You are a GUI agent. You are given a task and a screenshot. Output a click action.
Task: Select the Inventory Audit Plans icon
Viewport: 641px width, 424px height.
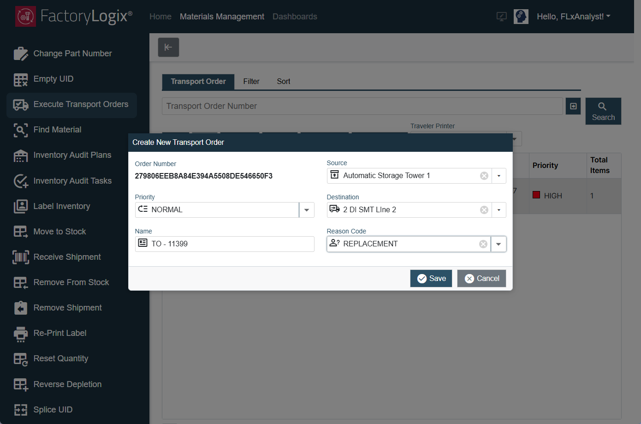point(21,155)
